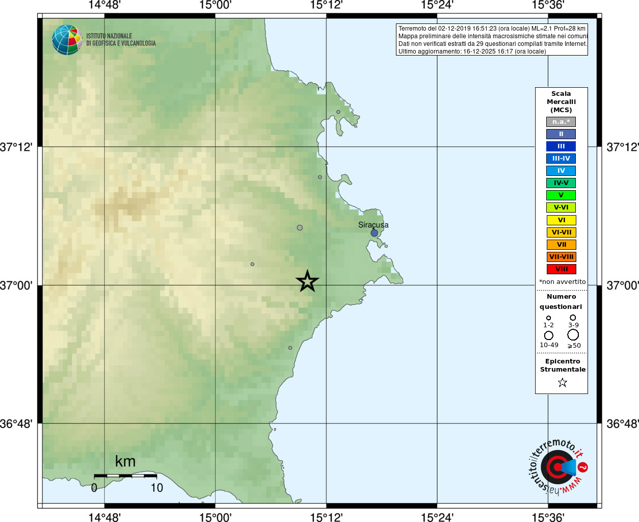Click the left axis 37°12' label
The width and height of the screenshot is (639, 522).
click(16, 147)
